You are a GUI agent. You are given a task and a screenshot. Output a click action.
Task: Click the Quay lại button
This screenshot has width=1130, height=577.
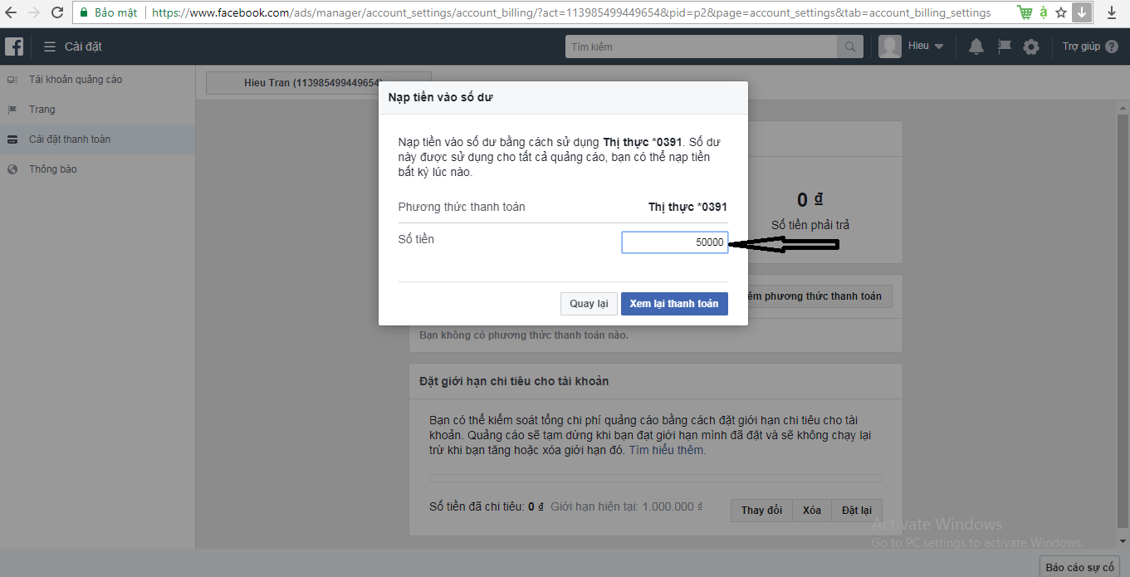[x=589, y=304]
